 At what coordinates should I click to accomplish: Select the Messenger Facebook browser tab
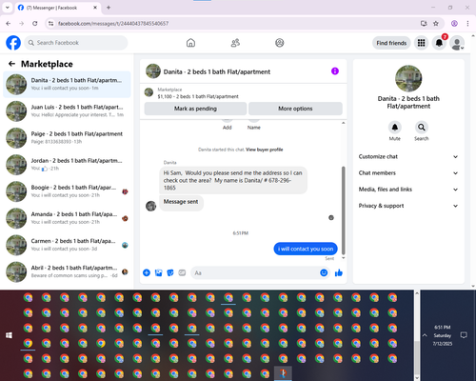pos(57,8)
